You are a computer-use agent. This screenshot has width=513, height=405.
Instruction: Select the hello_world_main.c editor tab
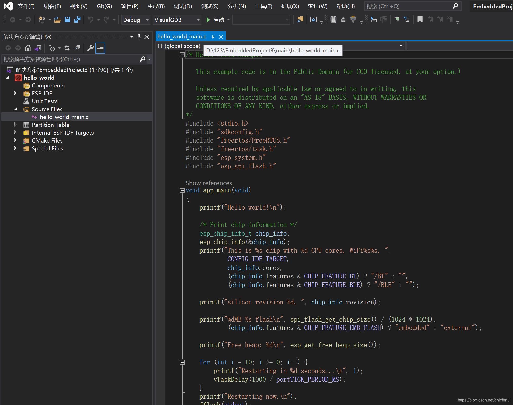pos(181,36)
